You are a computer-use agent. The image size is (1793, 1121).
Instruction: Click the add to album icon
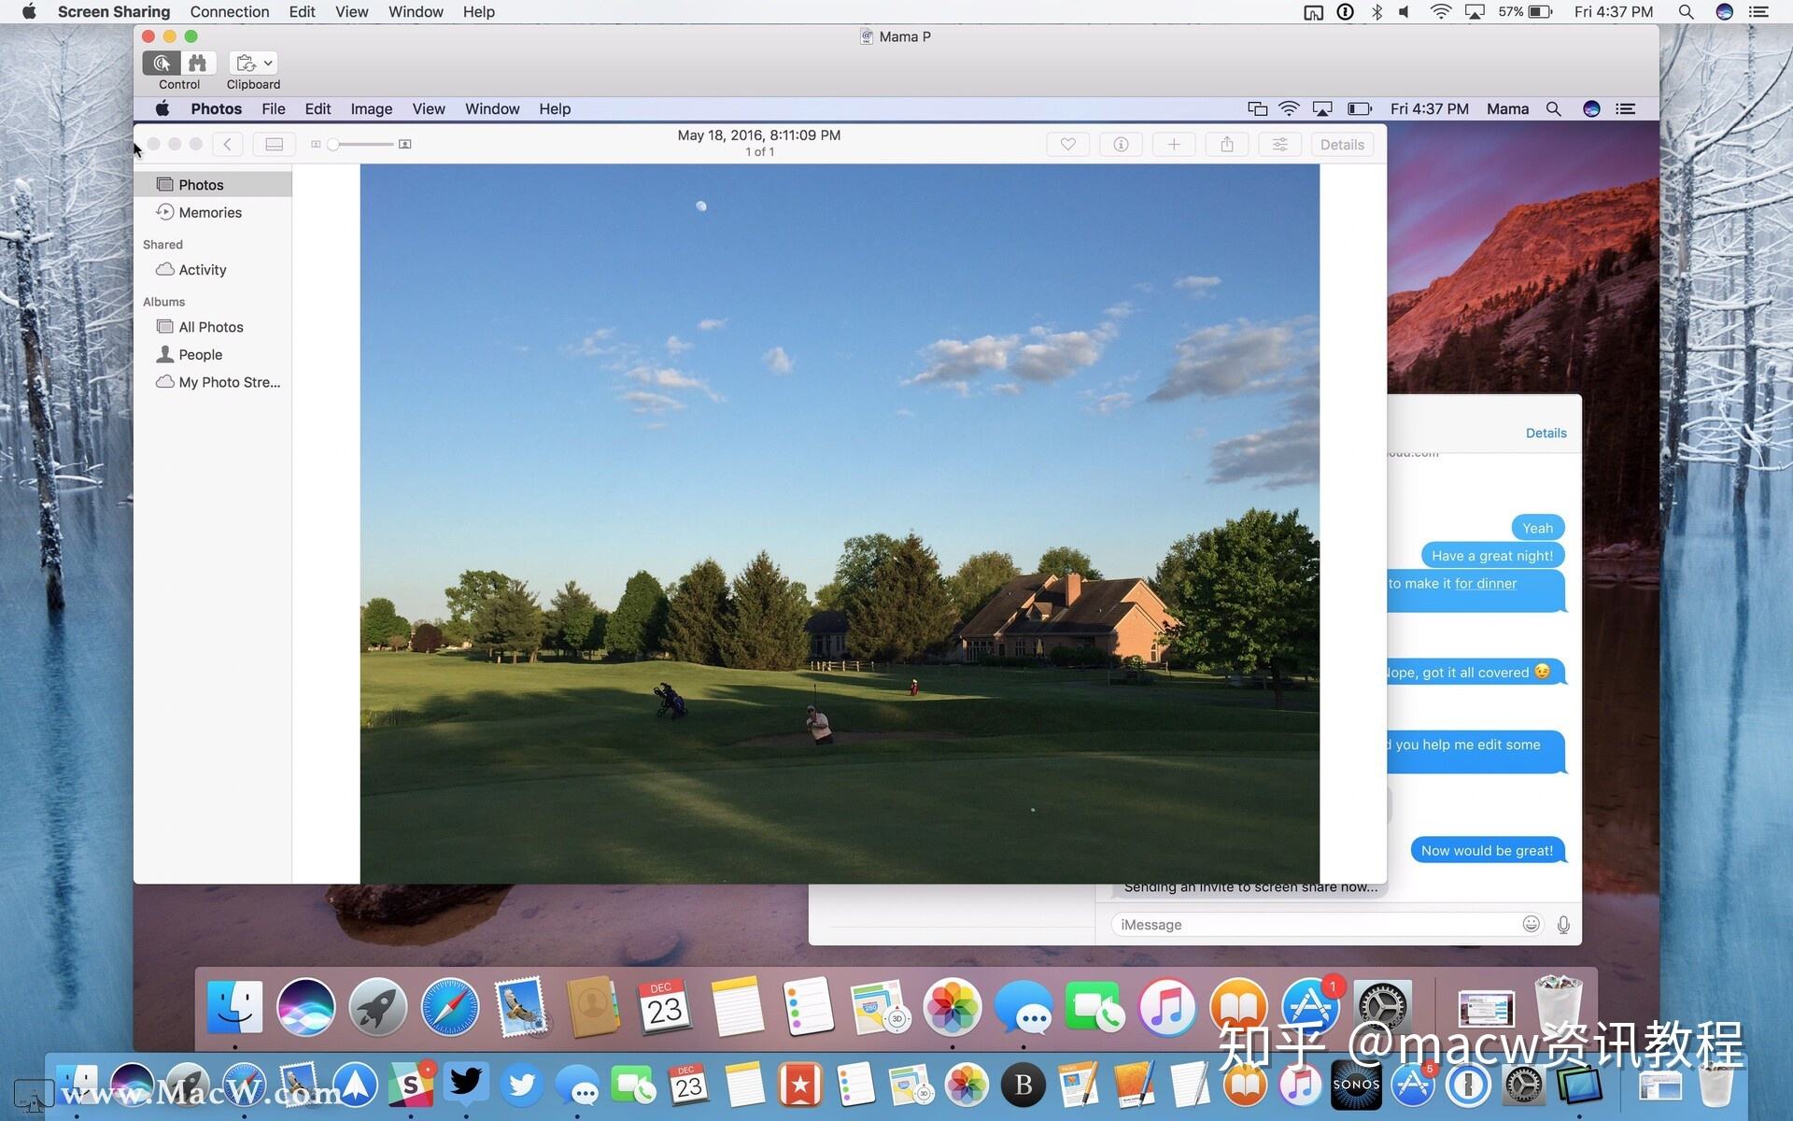pos(1174,143)
